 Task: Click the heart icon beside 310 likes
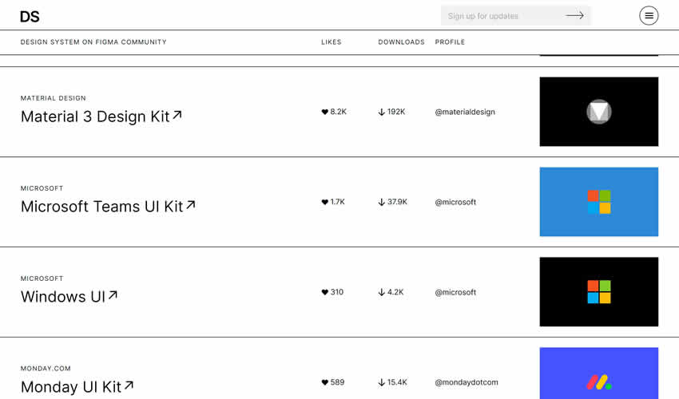click(325, 293)
